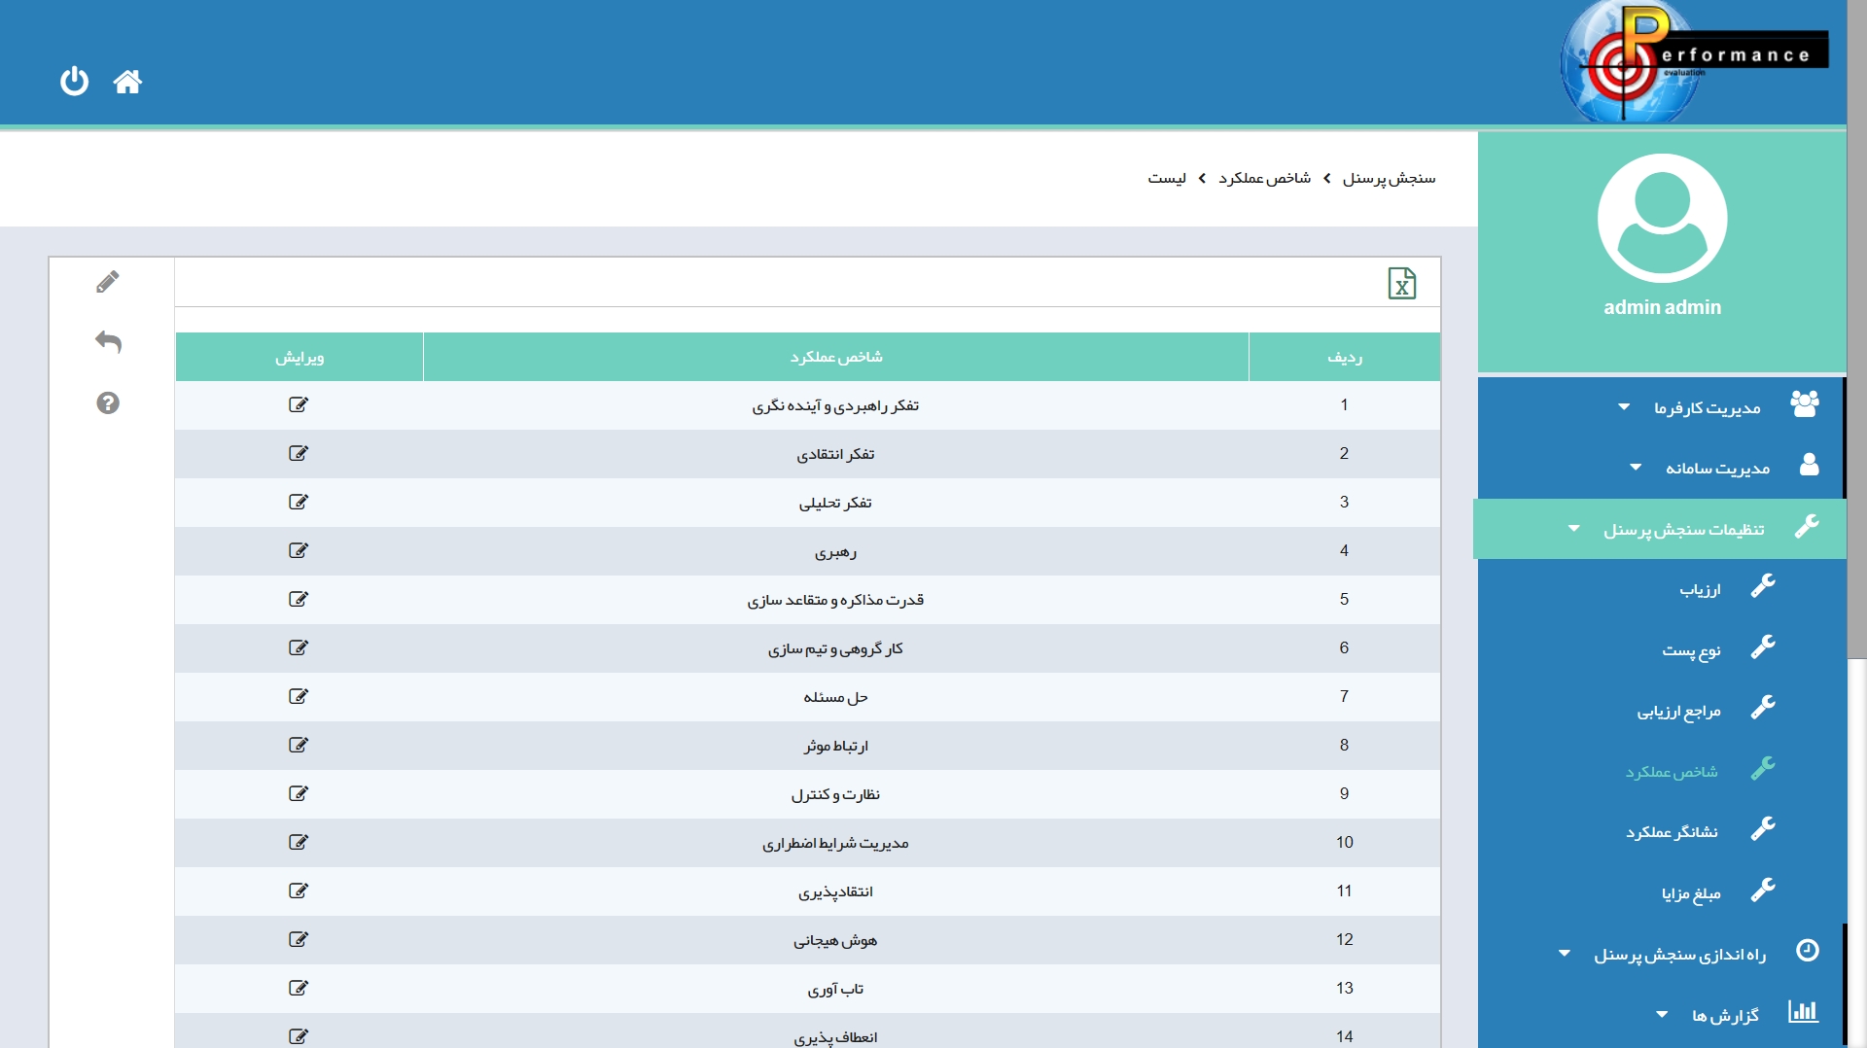1867x1048 pixels.
Task: Click سنجش پرسنل breadcrumb link
Action: click(1389, 178)
